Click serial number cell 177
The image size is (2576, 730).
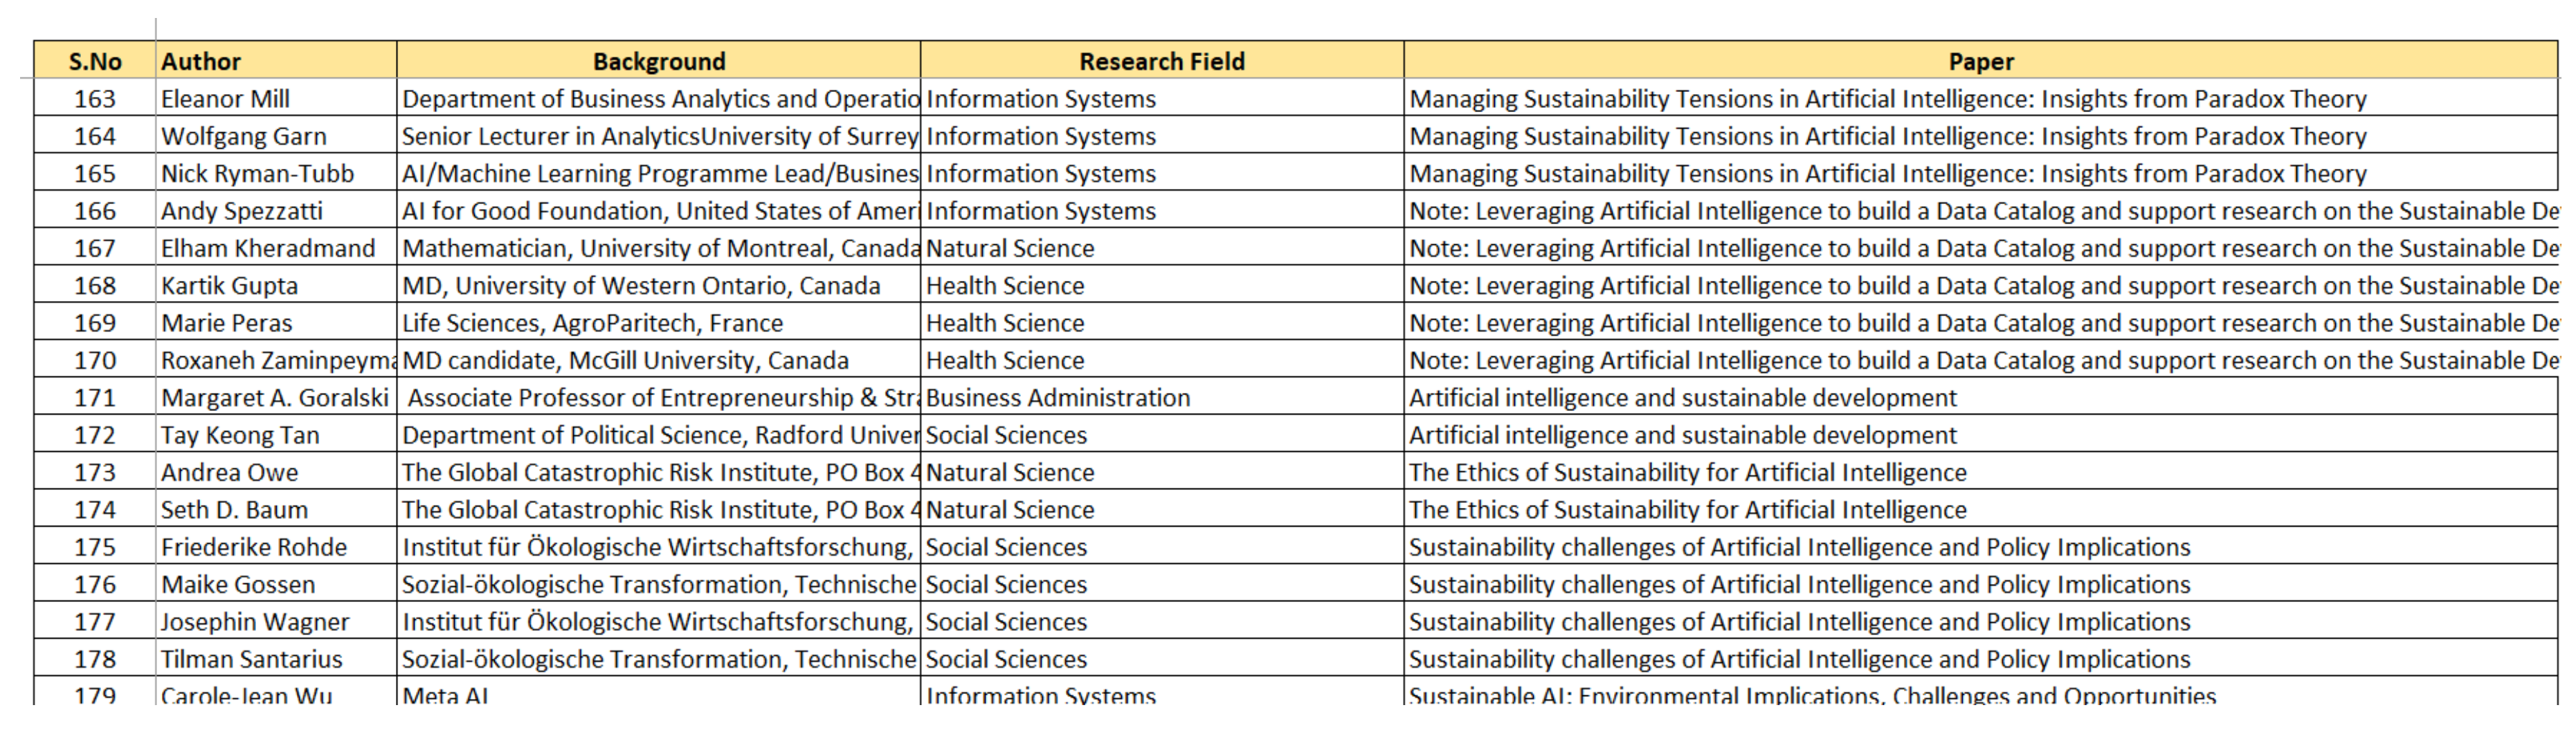click(x=95, y=622)
